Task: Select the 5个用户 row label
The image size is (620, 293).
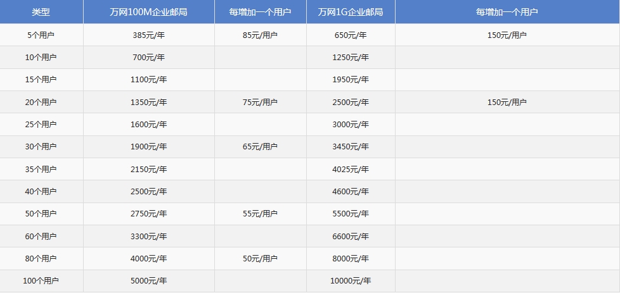Action: (x=42, y=35)
